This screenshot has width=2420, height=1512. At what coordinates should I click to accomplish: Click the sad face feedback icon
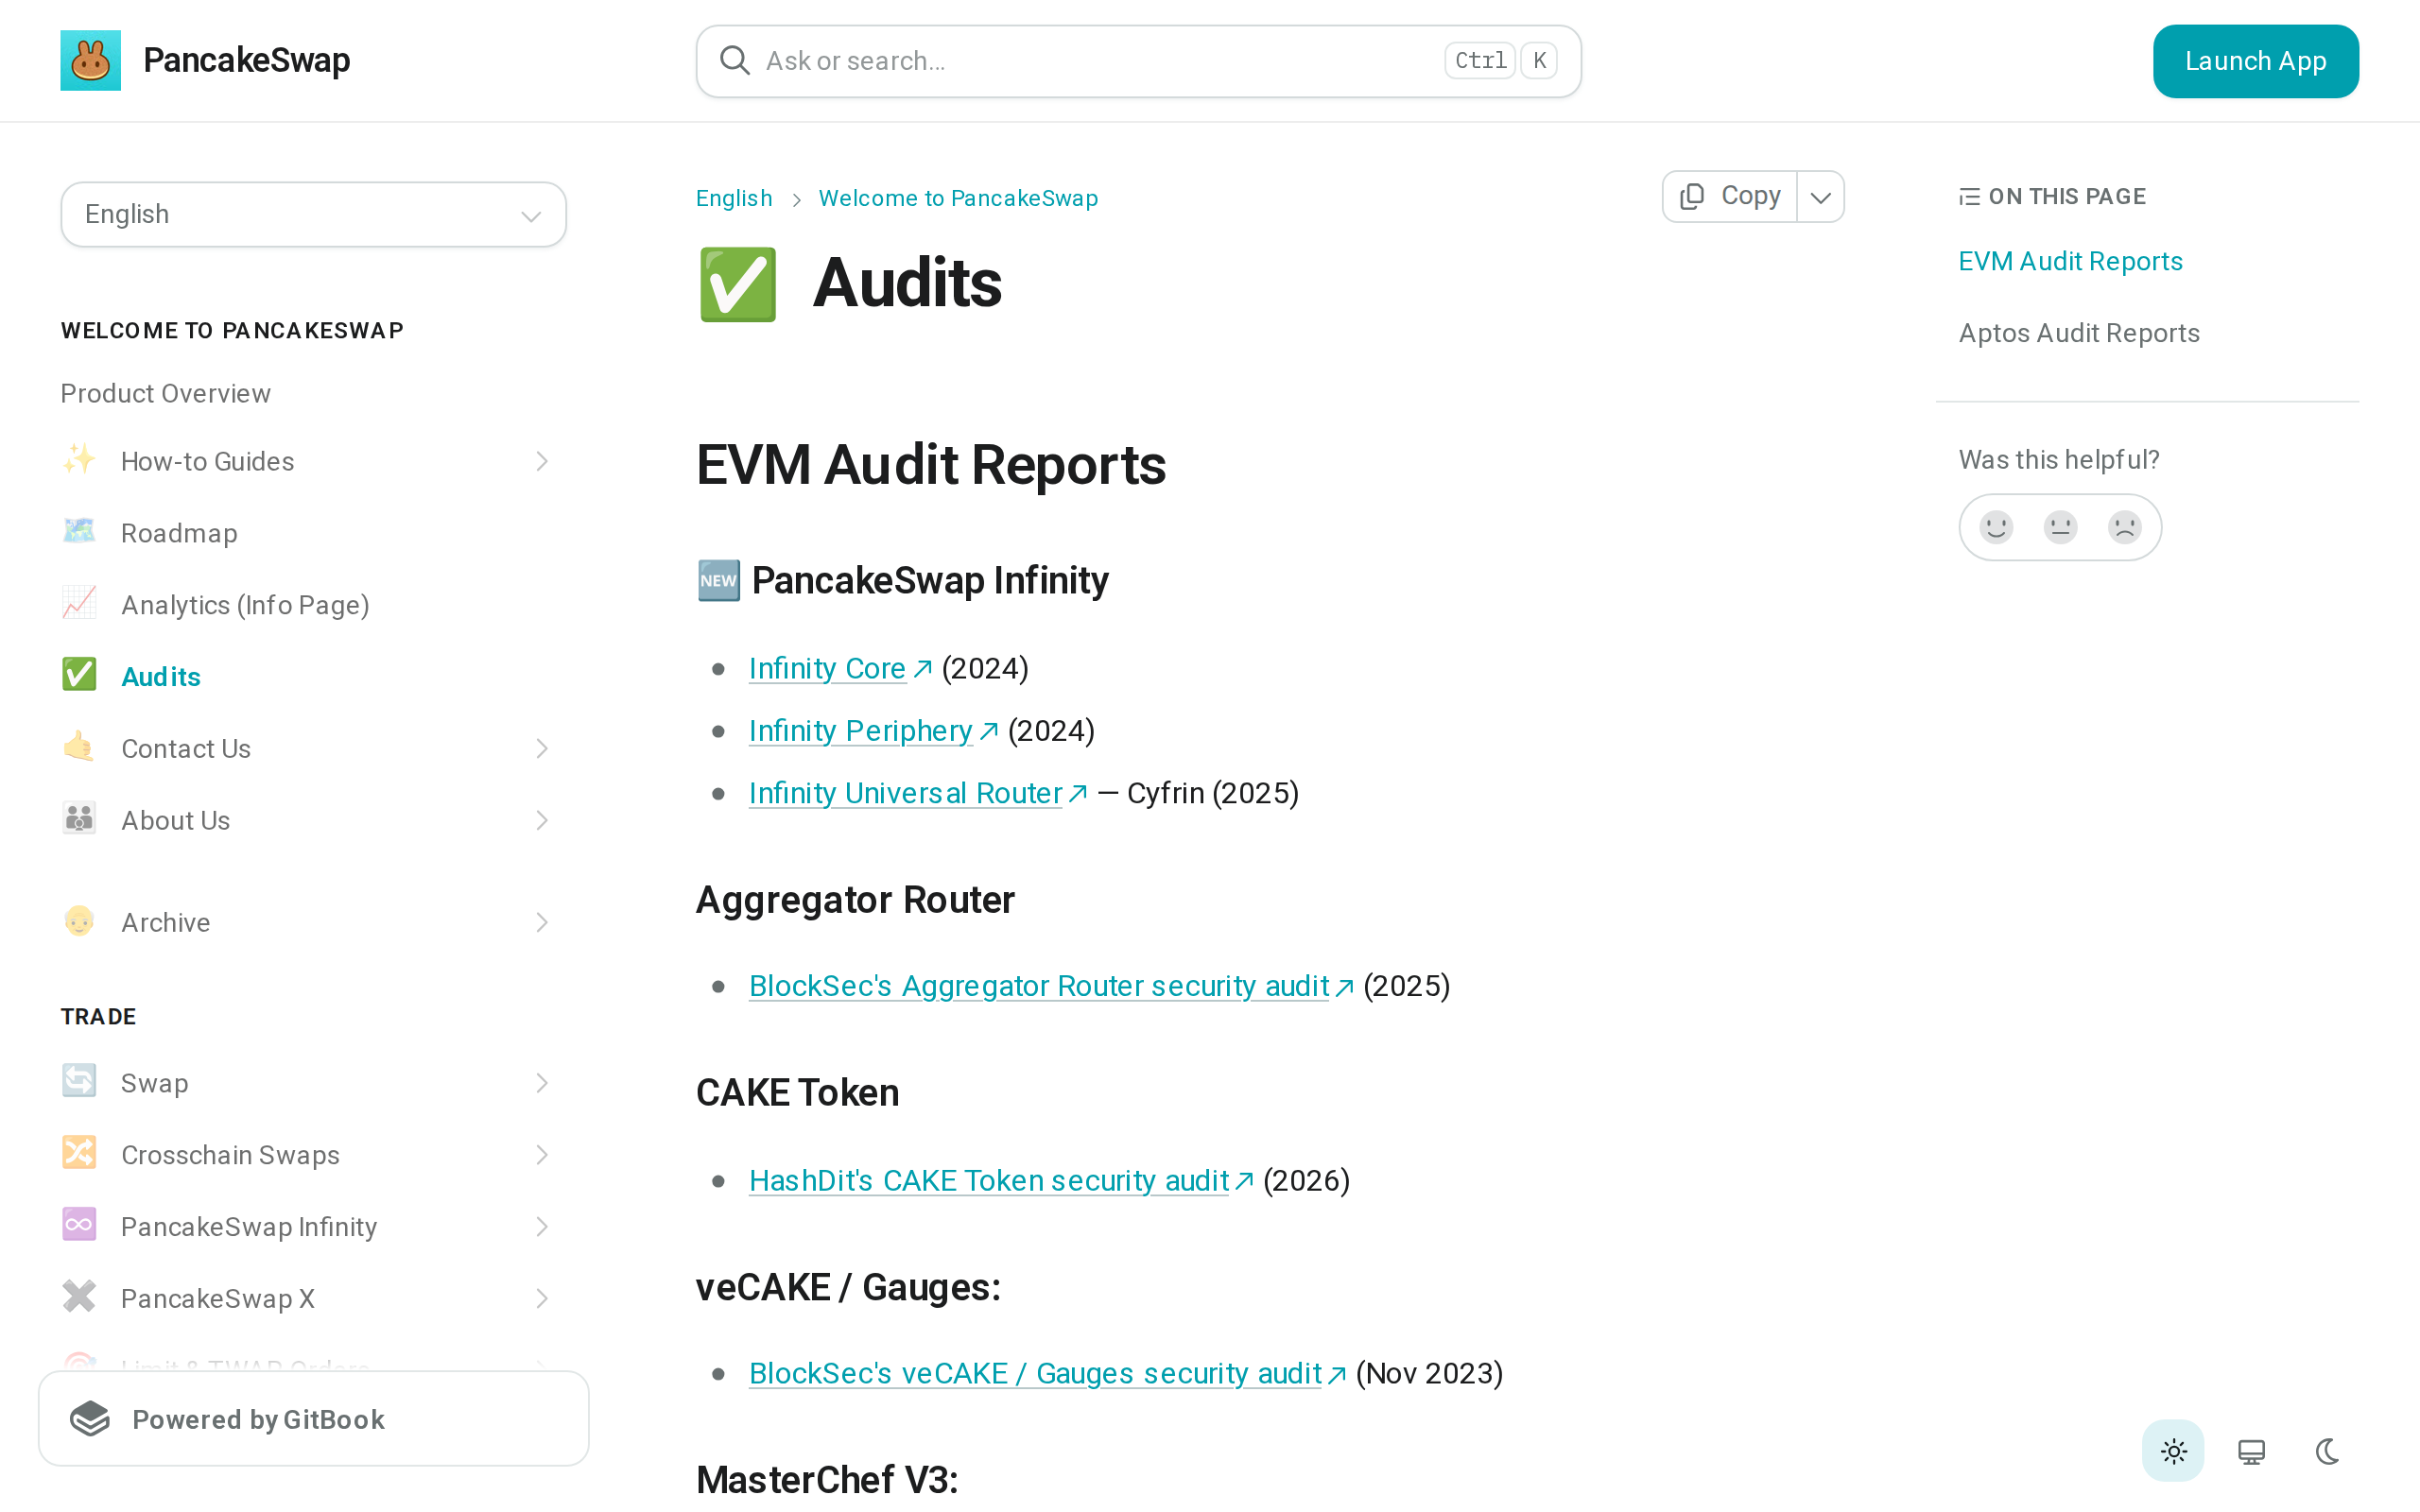(2124, 527)
